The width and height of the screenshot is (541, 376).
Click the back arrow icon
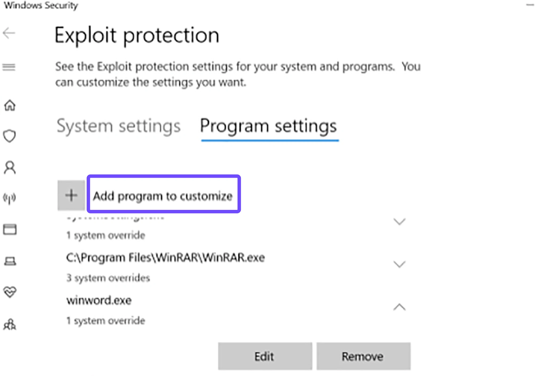[9, 33]
